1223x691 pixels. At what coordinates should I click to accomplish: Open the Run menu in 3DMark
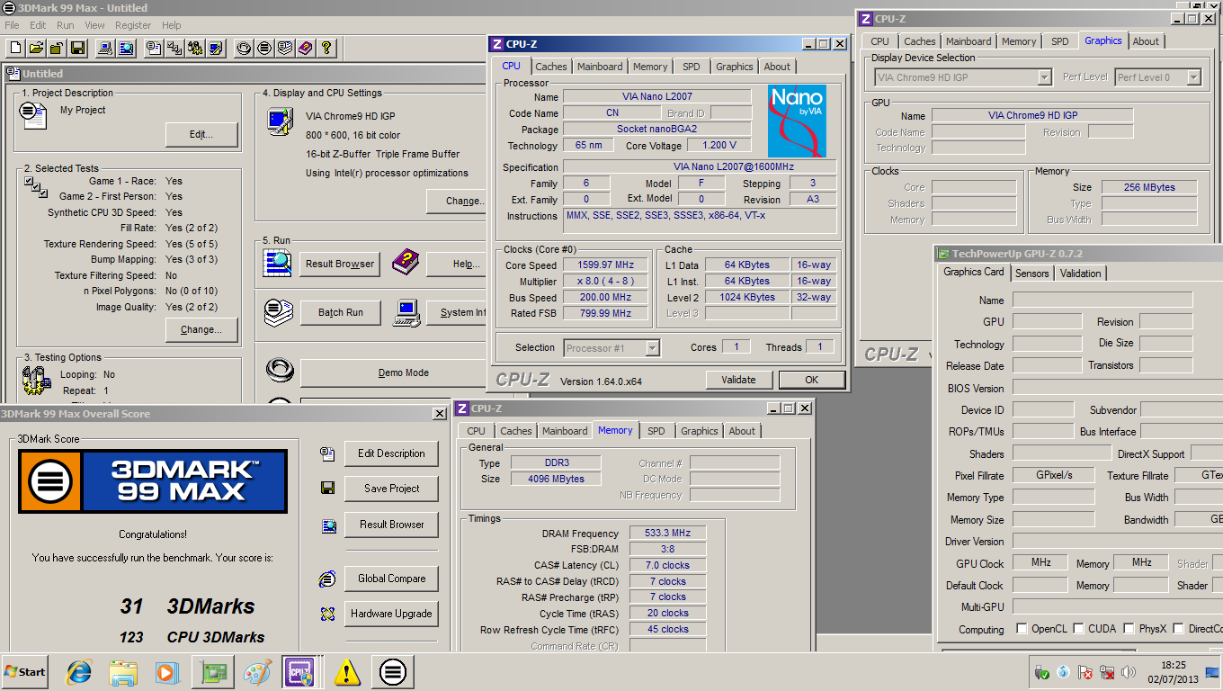(66, 25)
